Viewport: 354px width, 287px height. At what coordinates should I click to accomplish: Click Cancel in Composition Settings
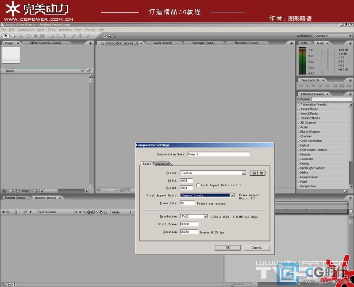click(x=257, y=248)
